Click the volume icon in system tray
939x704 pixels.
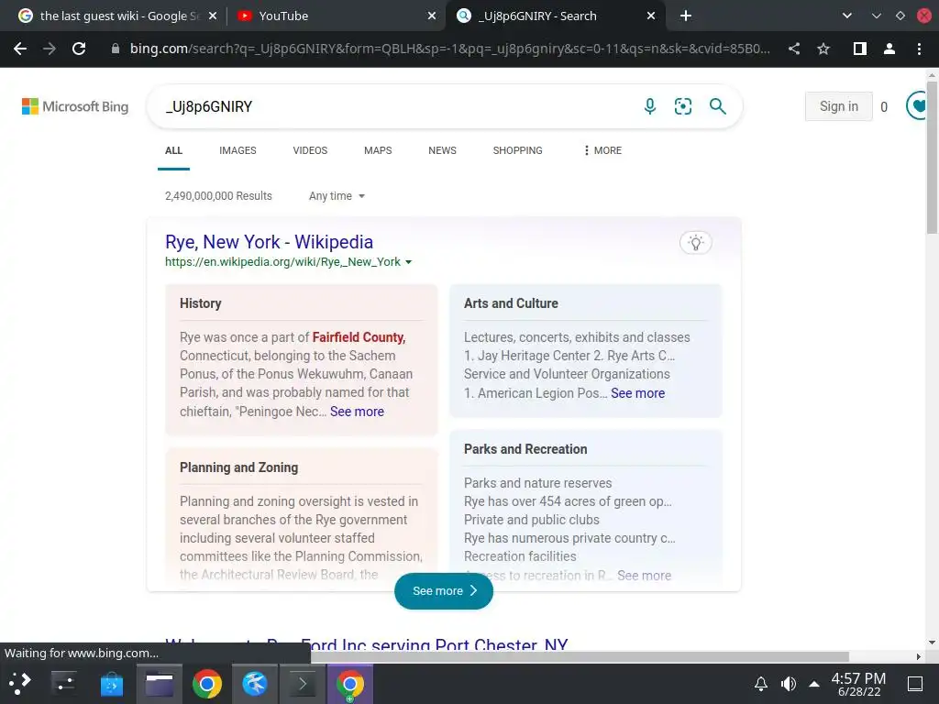[x=789, y=683]
